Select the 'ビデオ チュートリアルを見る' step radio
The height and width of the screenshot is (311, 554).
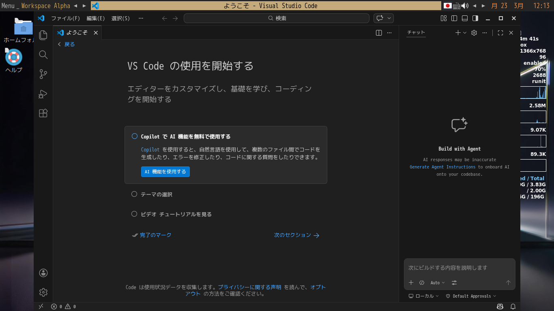point(134,214)
